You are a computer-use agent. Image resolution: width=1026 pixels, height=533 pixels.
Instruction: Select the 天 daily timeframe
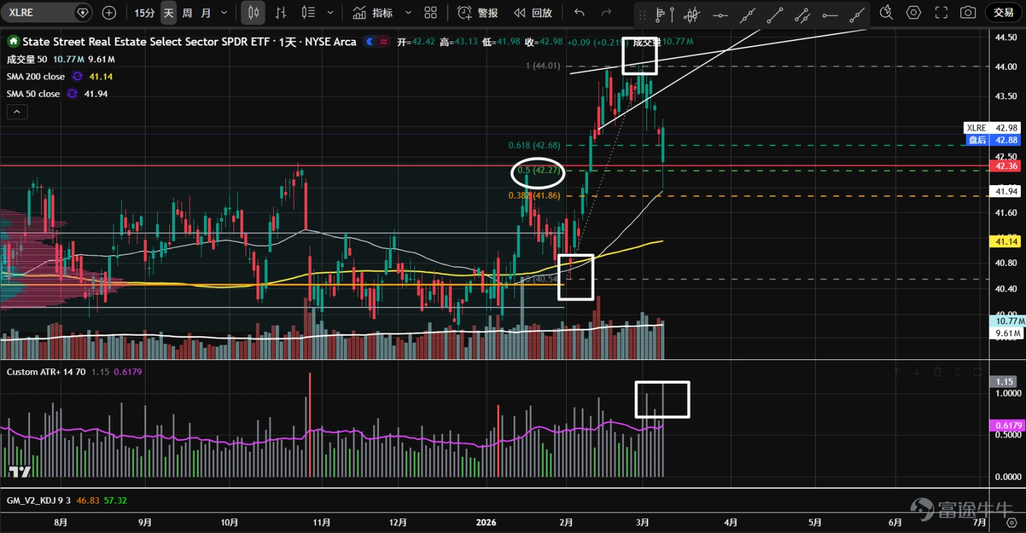(x=169, y=13)
